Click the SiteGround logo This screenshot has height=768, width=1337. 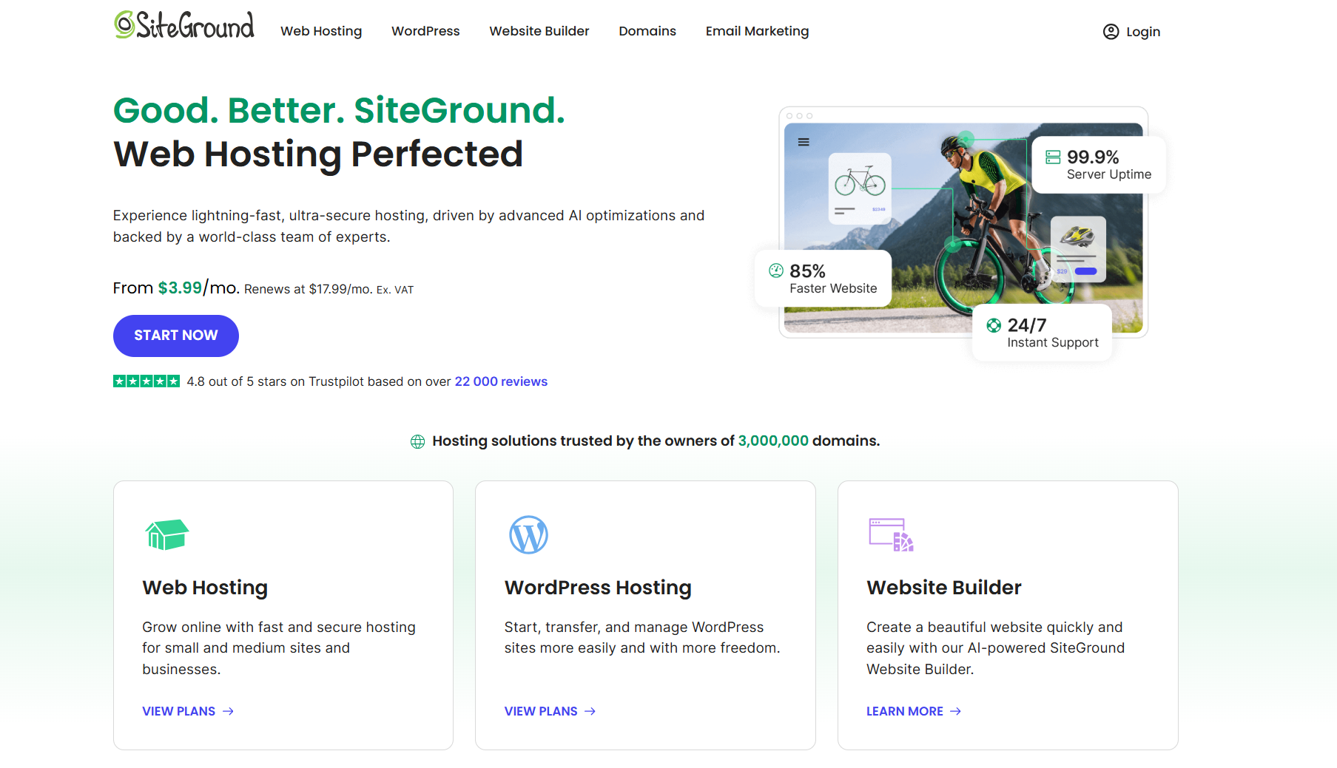pos(182,25)
